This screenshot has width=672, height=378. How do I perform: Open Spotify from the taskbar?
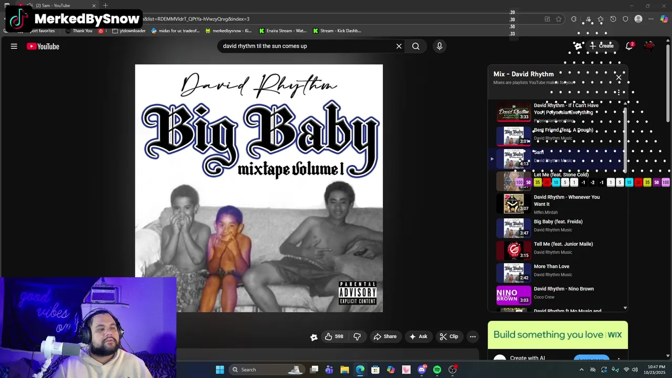click(x=437, y=370)
